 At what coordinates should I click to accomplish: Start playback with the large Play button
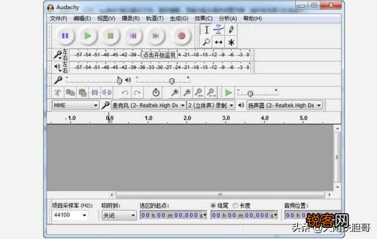coord(88,36)
